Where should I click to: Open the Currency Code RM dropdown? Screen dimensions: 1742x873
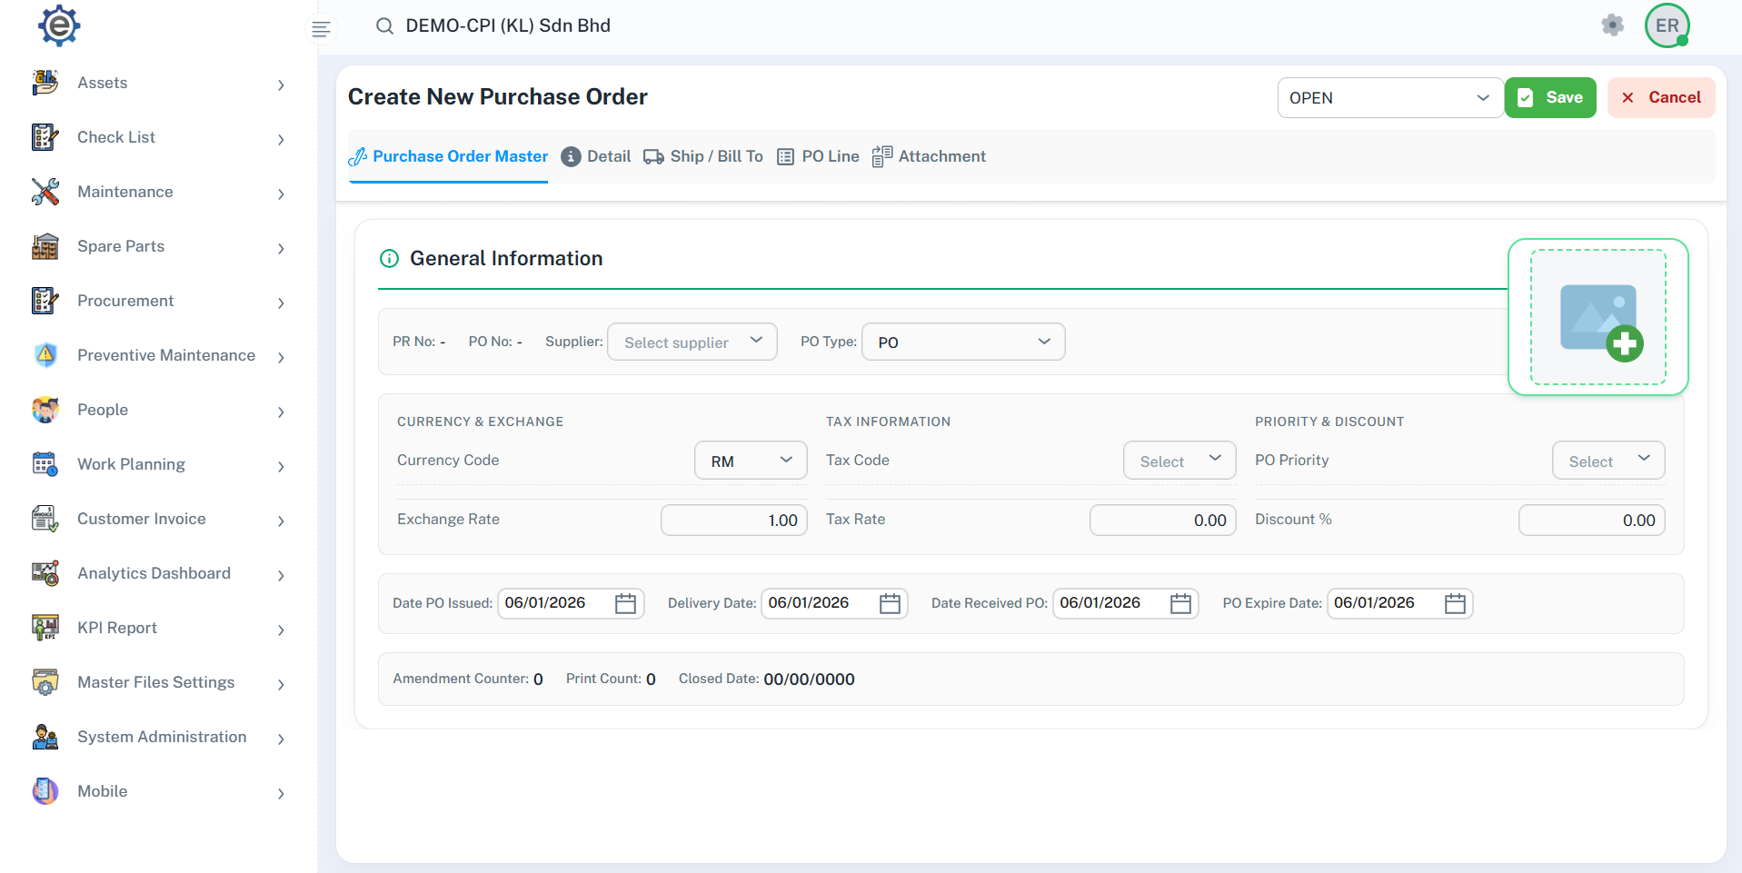751,461
